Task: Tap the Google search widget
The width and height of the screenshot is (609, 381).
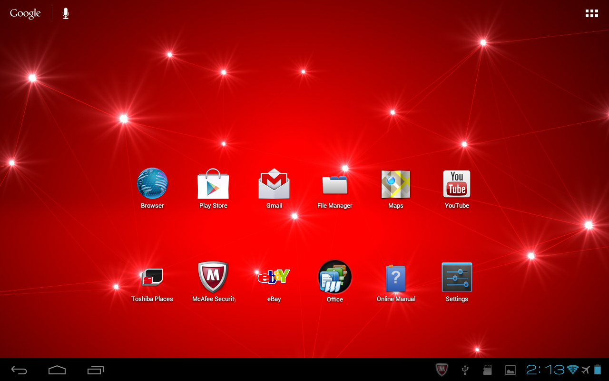Action: 25,13
